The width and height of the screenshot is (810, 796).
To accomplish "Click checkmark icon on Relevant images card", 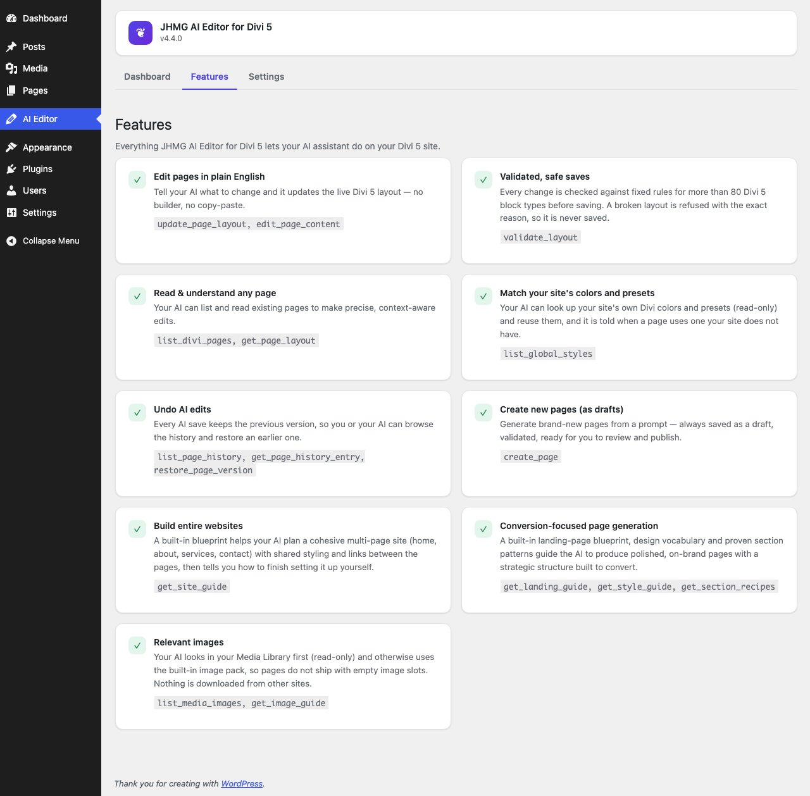I will pos(137,645).
